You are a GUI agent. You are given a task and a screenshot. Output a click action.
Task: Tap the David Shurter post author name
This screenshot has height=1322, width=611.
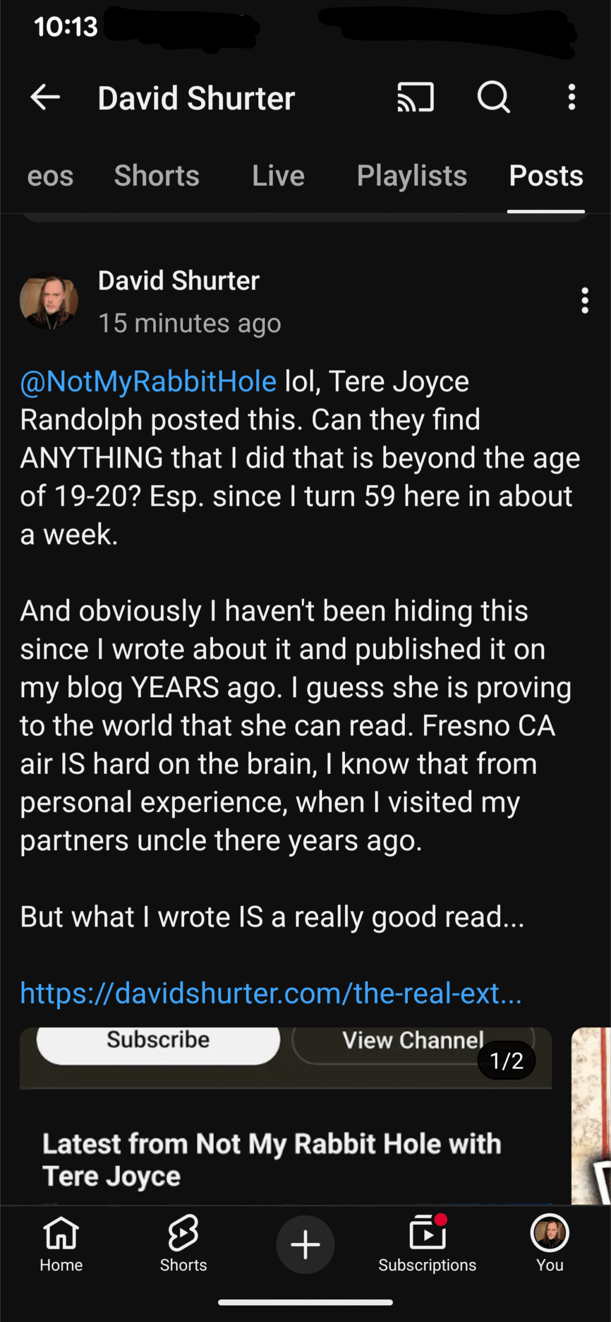coord(178,281)
